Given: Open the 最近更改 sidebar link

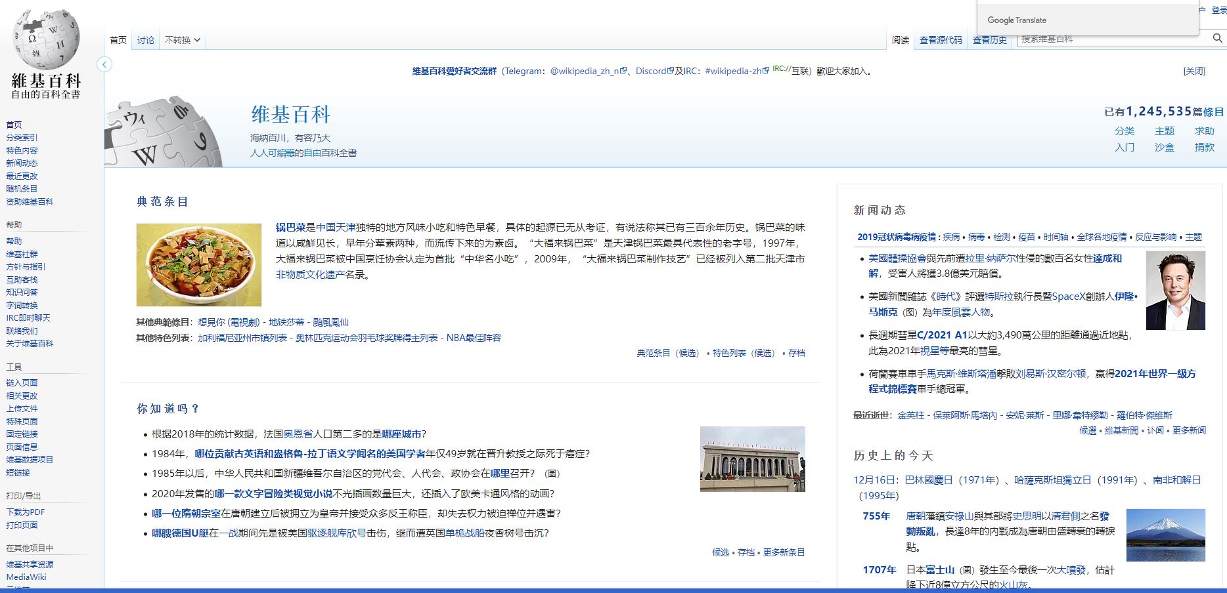Looking at the screenshot, I should (x=22, y=176).
